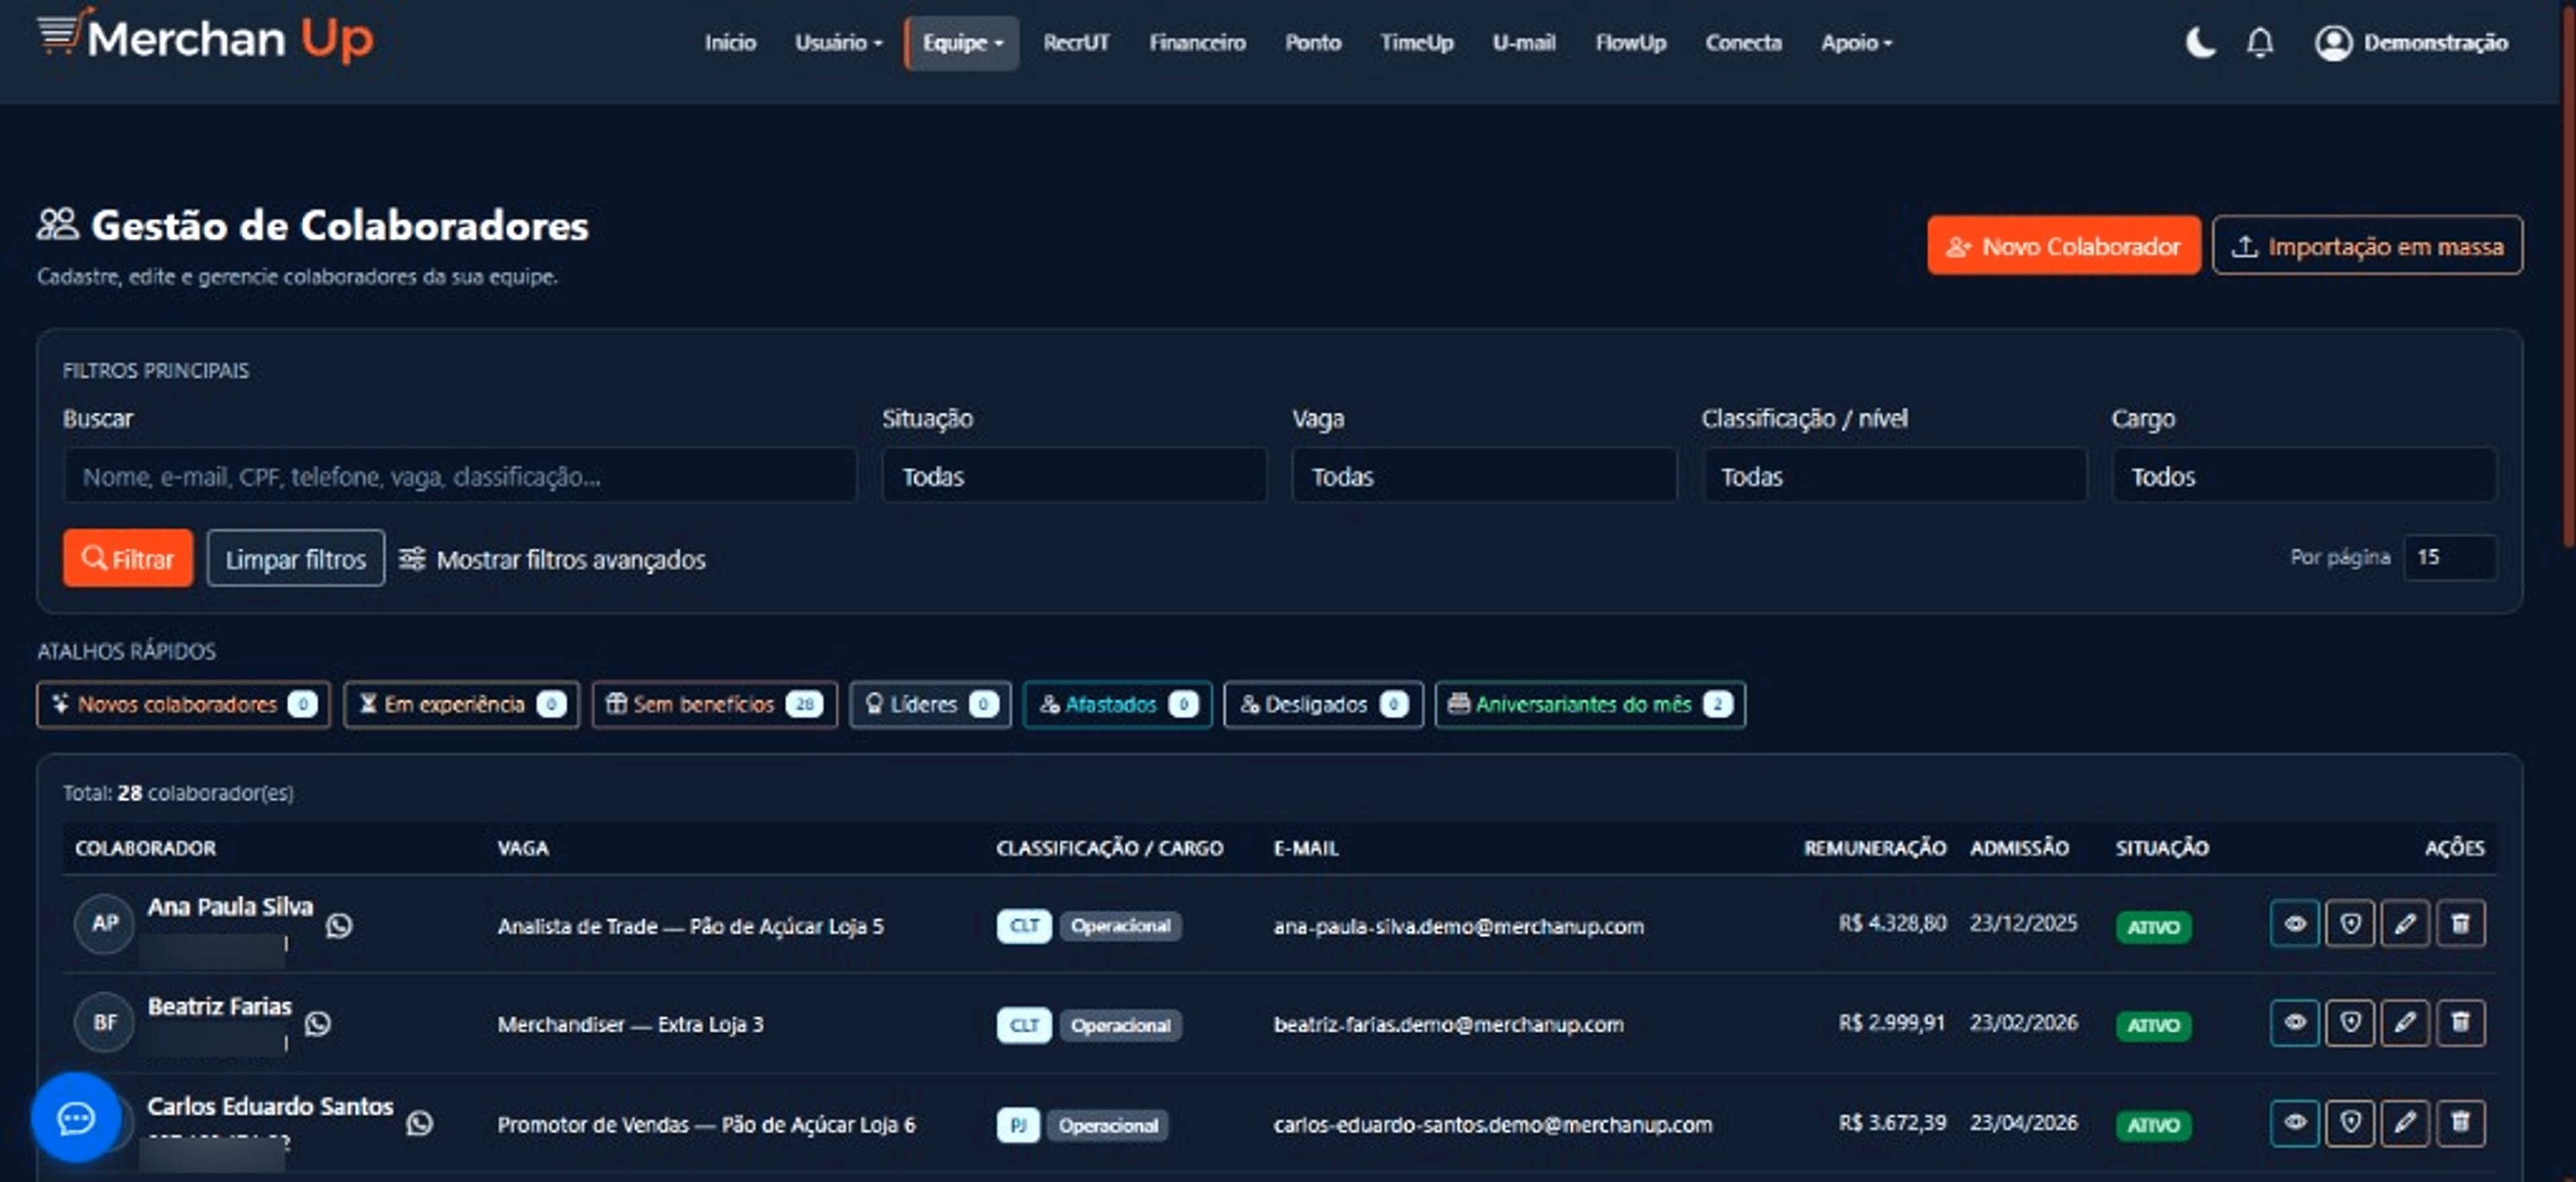Toggle Líderes quick shortcut

(930, 705)
